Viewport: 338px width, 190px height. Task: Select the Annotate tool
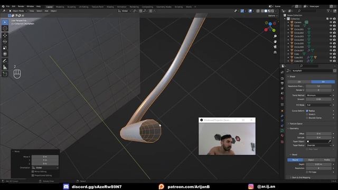5,61
